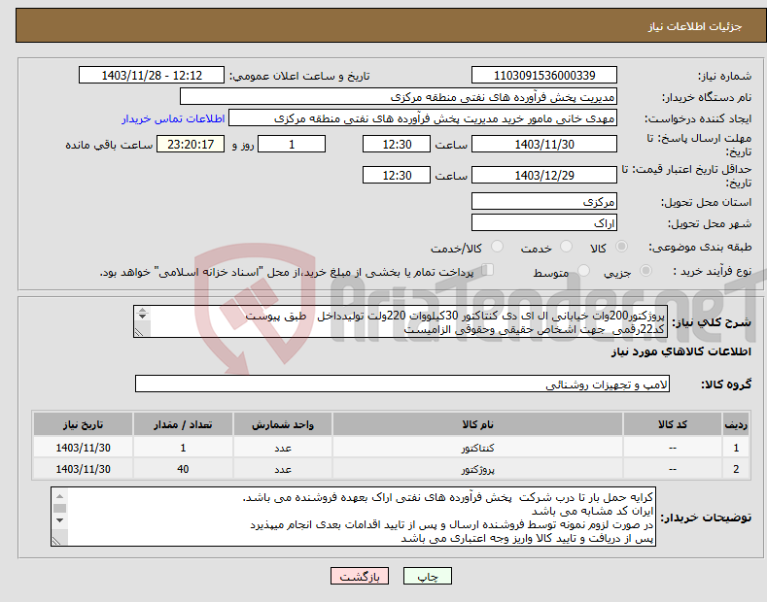Click the delivery province field مرکزی
The height and width of the screenshot is (602, 767).
tap(544, 201)
